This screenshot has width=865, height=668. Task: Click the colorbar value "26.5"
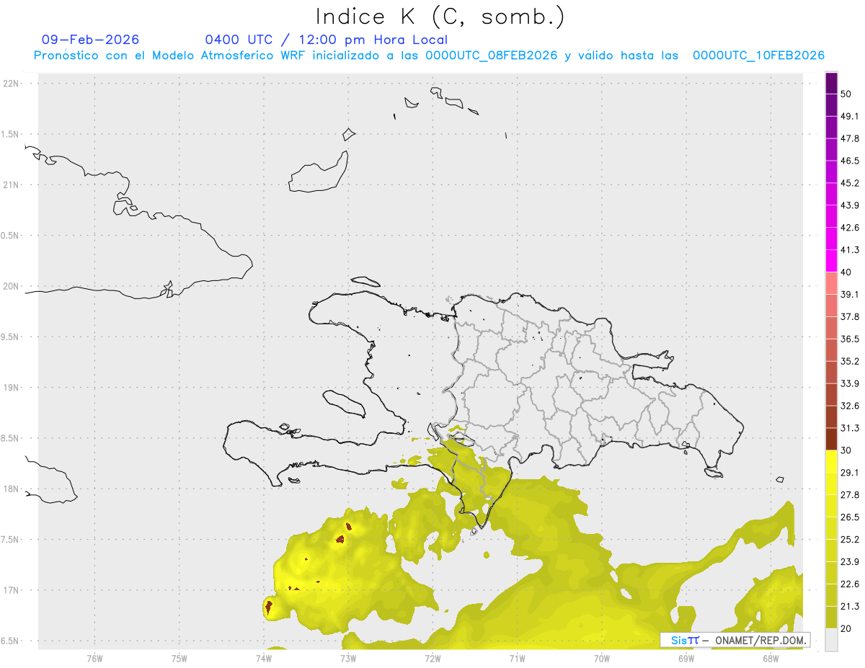click(x=849, y=517)
